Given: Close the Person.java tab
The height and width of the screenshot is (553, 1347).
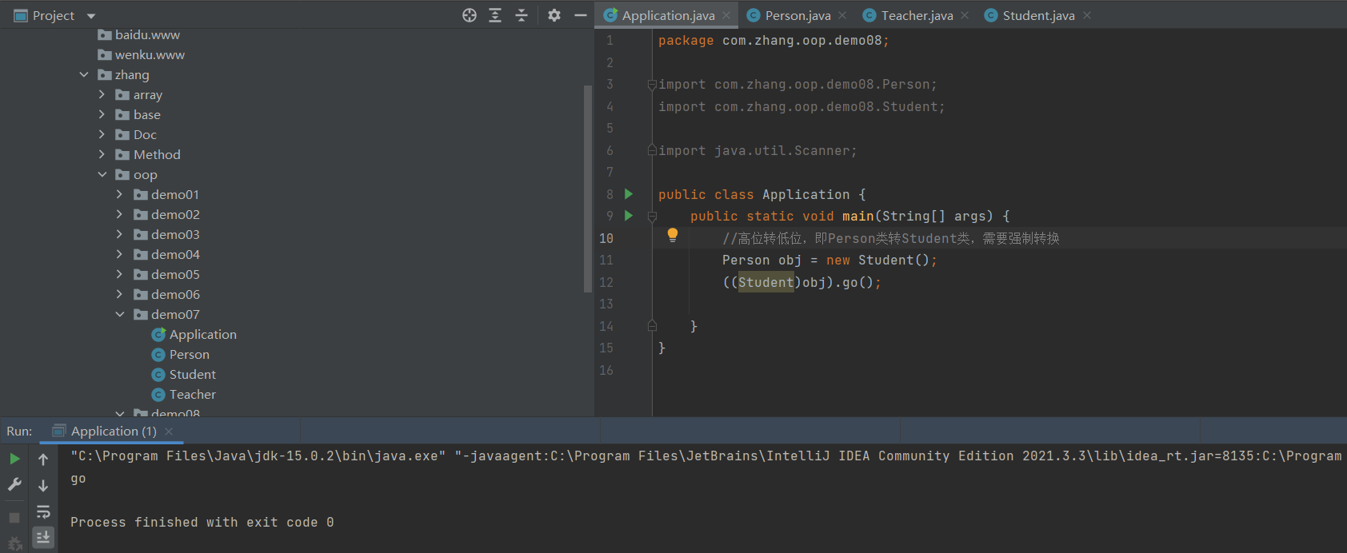Looking at the screenshot, I should [x=842, y=15].
